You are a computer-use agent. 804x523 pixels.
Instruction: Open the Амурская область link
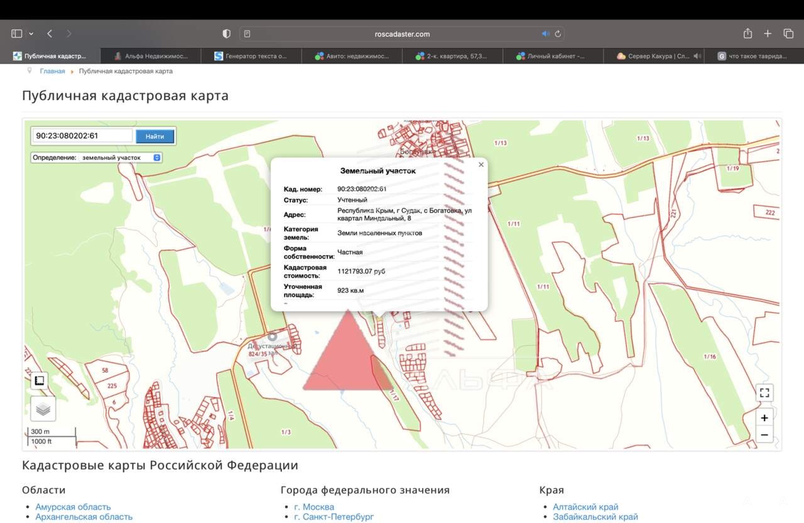point(73,507)
